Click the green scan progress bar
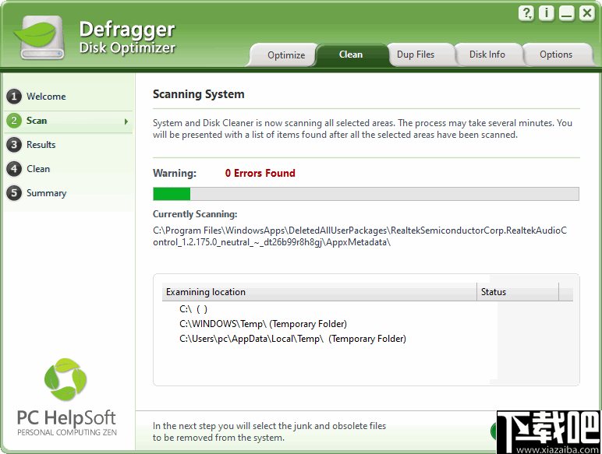Screen dimensions: 602x454 (366, 194)
